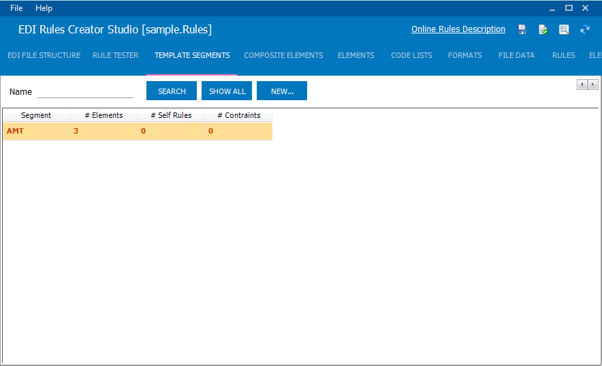The height and width of the screenshot is (366, 602).
Task: Maximize the application window
Action: [569, 8]
